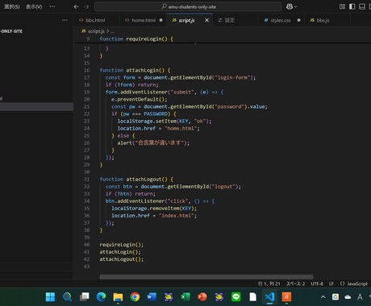The width and height of the screenshot is (371, 306).
Task: Show hidden system tray icons
Action: pyautogui.click(x=323, y=297)
